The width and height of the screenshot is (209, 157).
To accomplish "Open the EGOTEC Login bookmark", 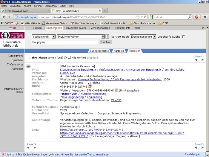I will [10, 23].
